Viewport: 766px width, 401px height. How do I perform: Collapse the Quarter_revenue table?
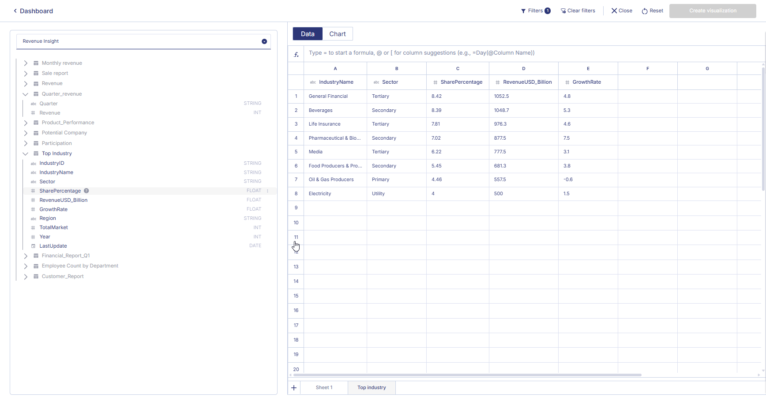[x=26, y=94]
